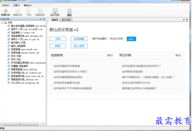Close the current document tab with X
The image size is (194, 131).
coord(187,20)
